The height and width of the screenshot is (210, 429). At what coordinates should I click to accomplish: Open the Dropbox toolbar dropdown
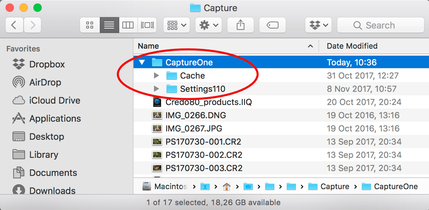pyautogui.click(x=318, y=25)
